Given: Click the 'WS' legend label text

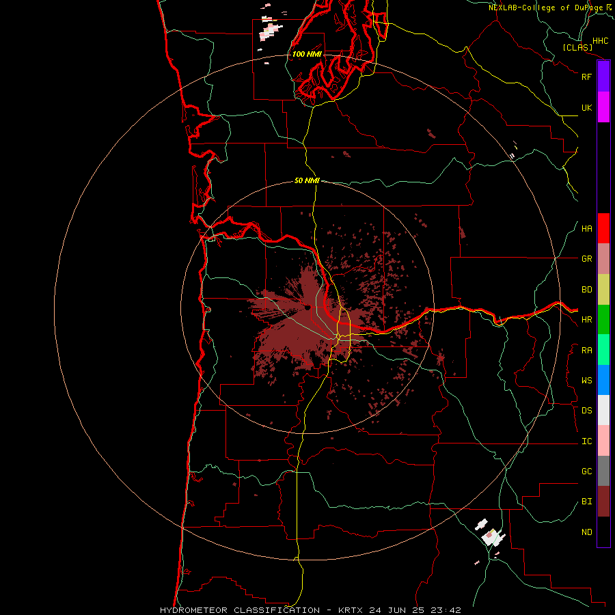Looking at the screenshot, I should 586,381.
